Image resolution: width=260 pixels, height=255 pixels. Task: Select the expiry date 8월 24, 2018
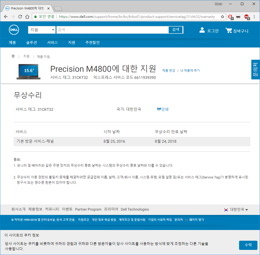166,141
